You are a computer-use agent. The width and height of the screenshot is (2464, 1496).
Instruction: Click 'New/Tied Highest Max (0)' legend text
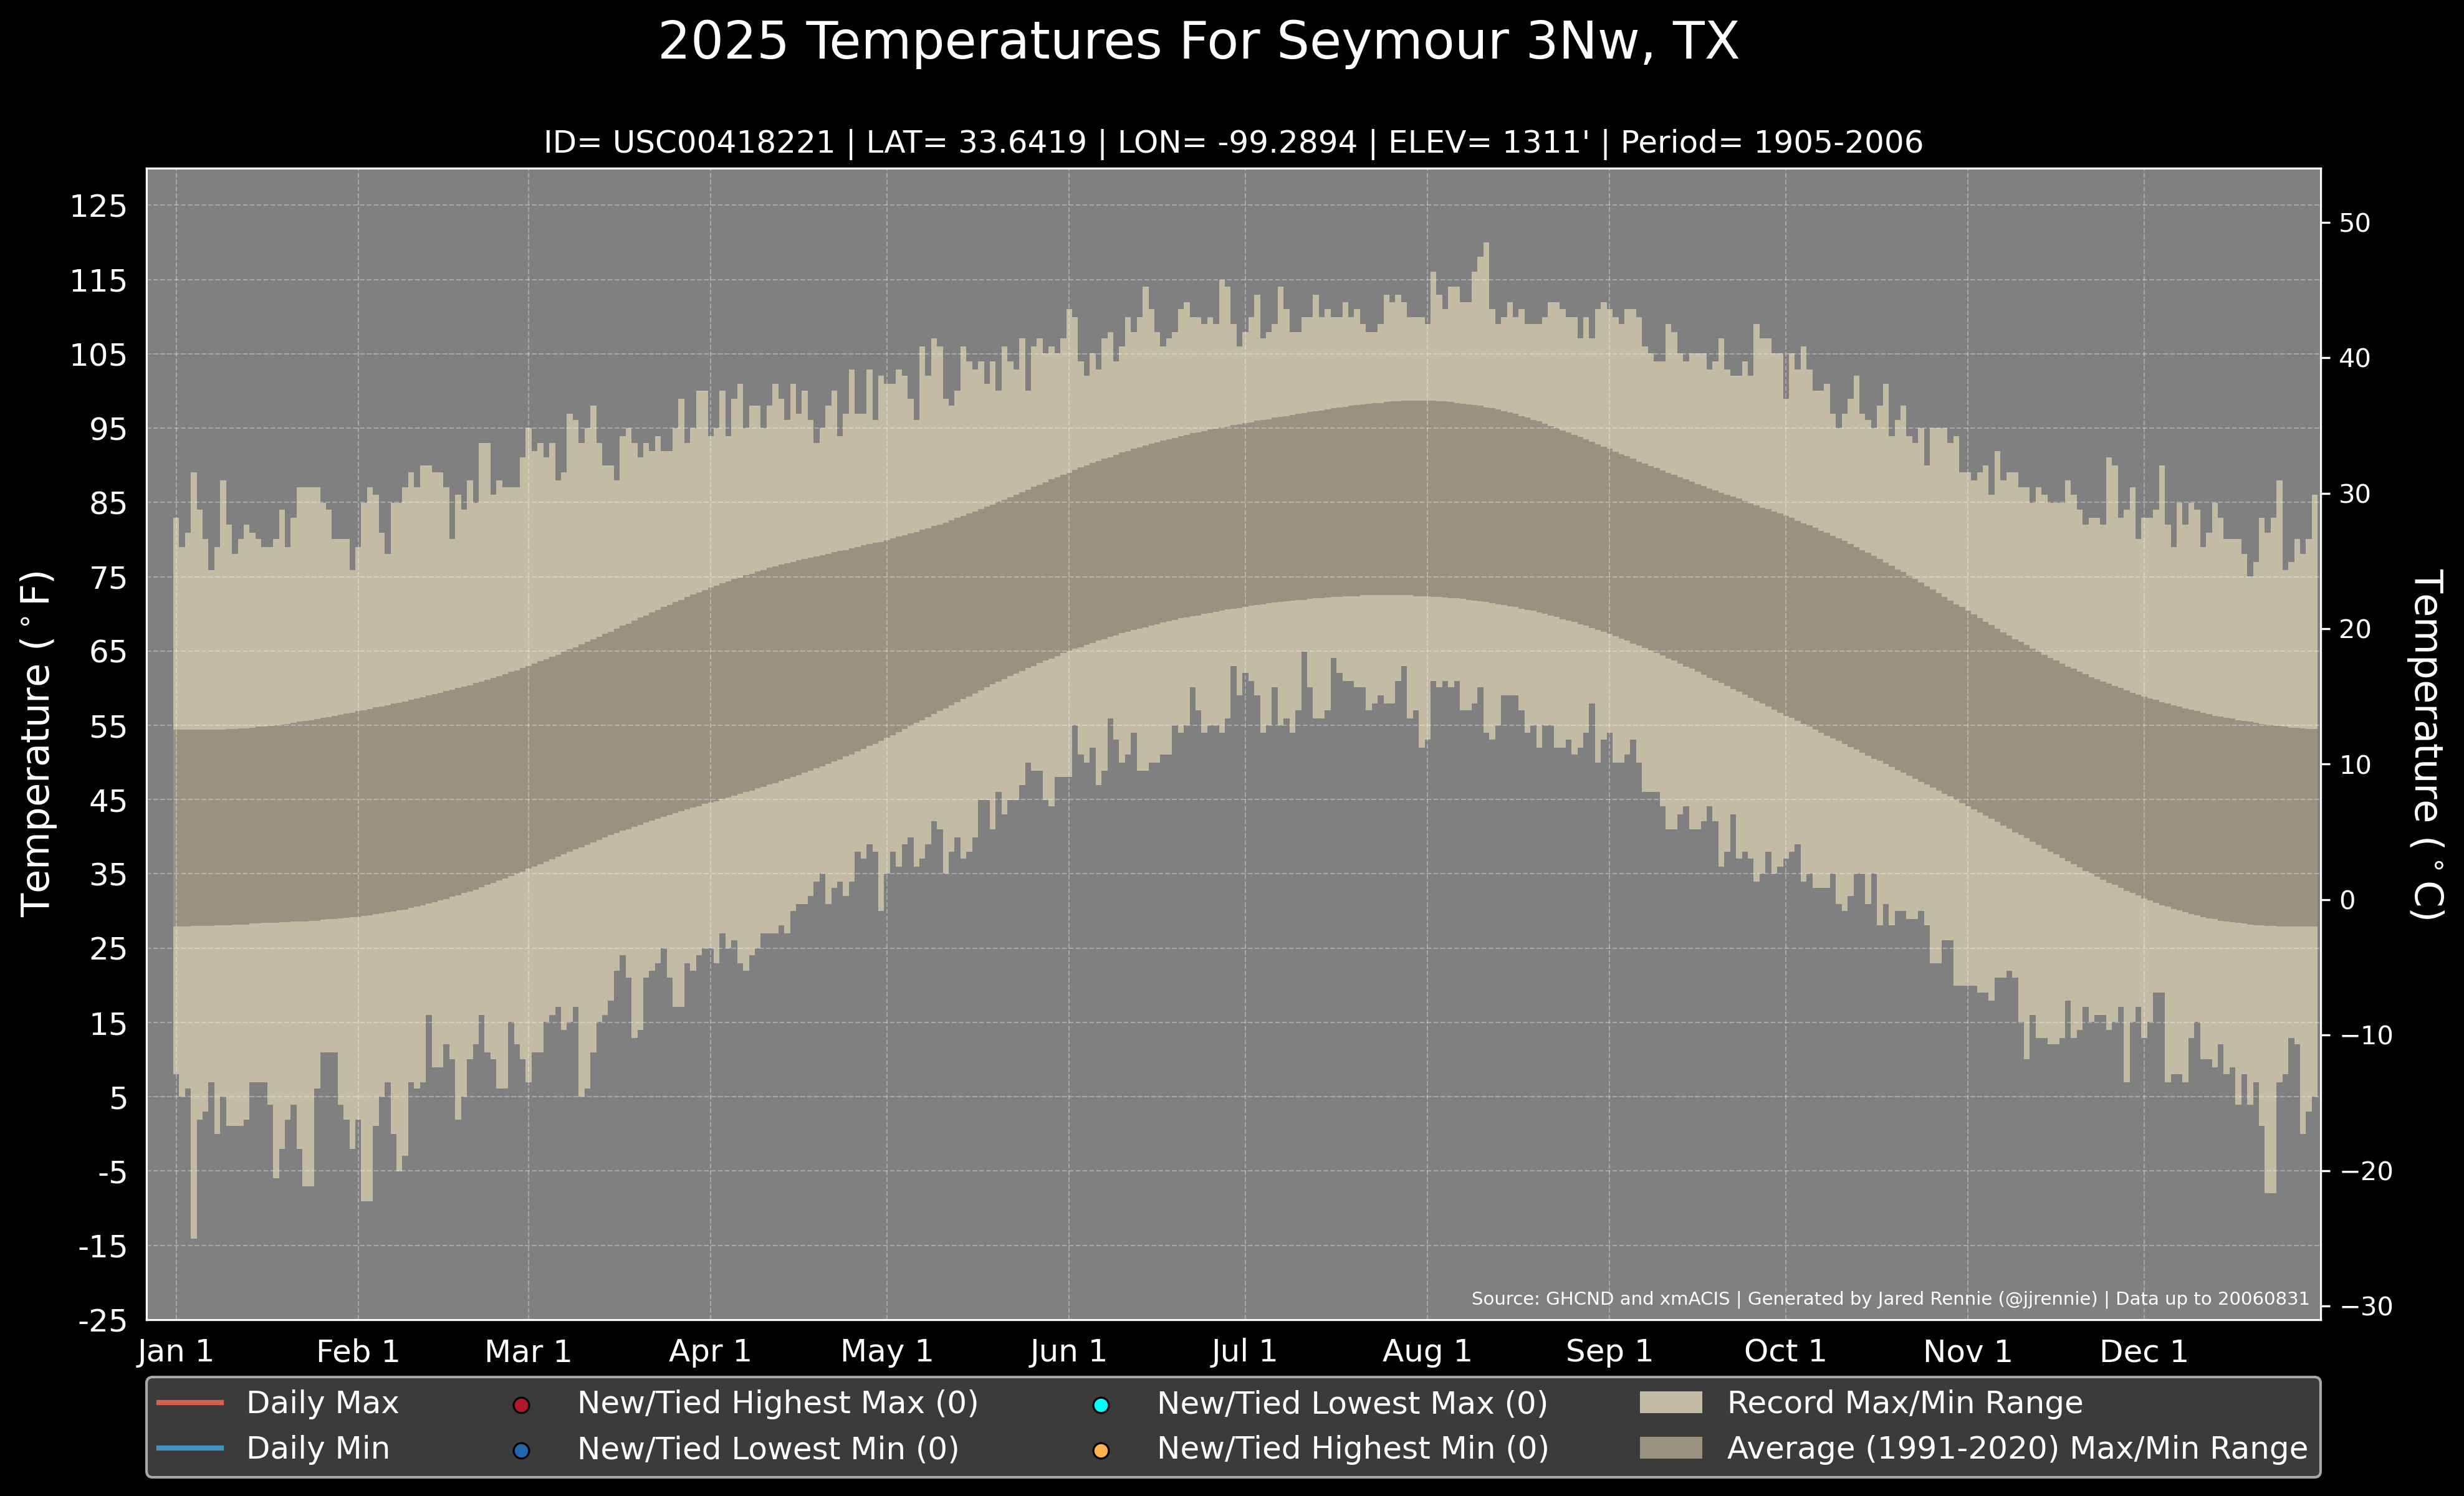coord(778,1403)
